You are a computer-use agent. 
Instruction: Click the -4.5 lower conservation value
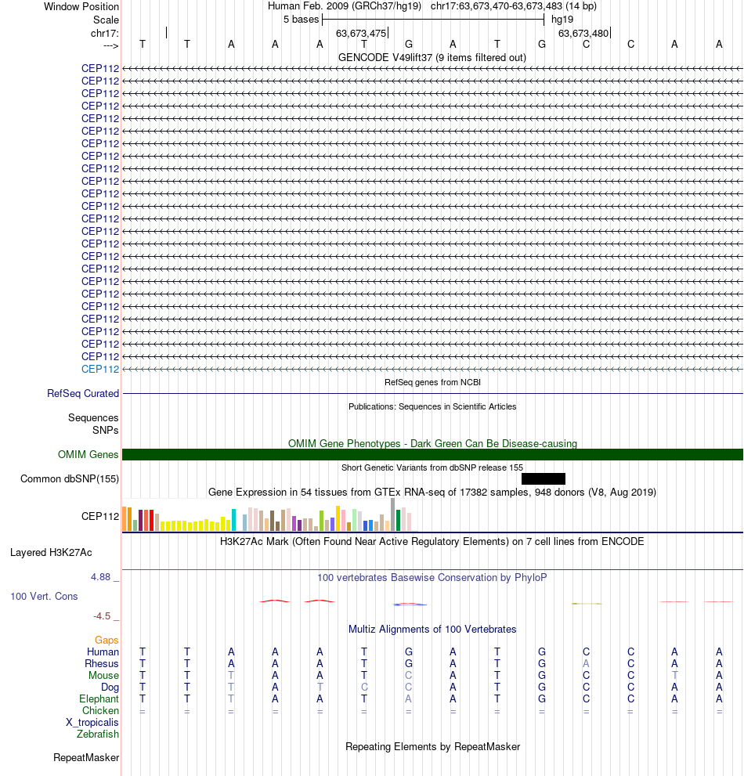click(102, 616)
